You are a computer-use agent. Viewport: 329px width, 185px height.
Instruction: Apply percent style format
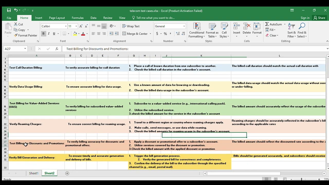coord(165,34)
